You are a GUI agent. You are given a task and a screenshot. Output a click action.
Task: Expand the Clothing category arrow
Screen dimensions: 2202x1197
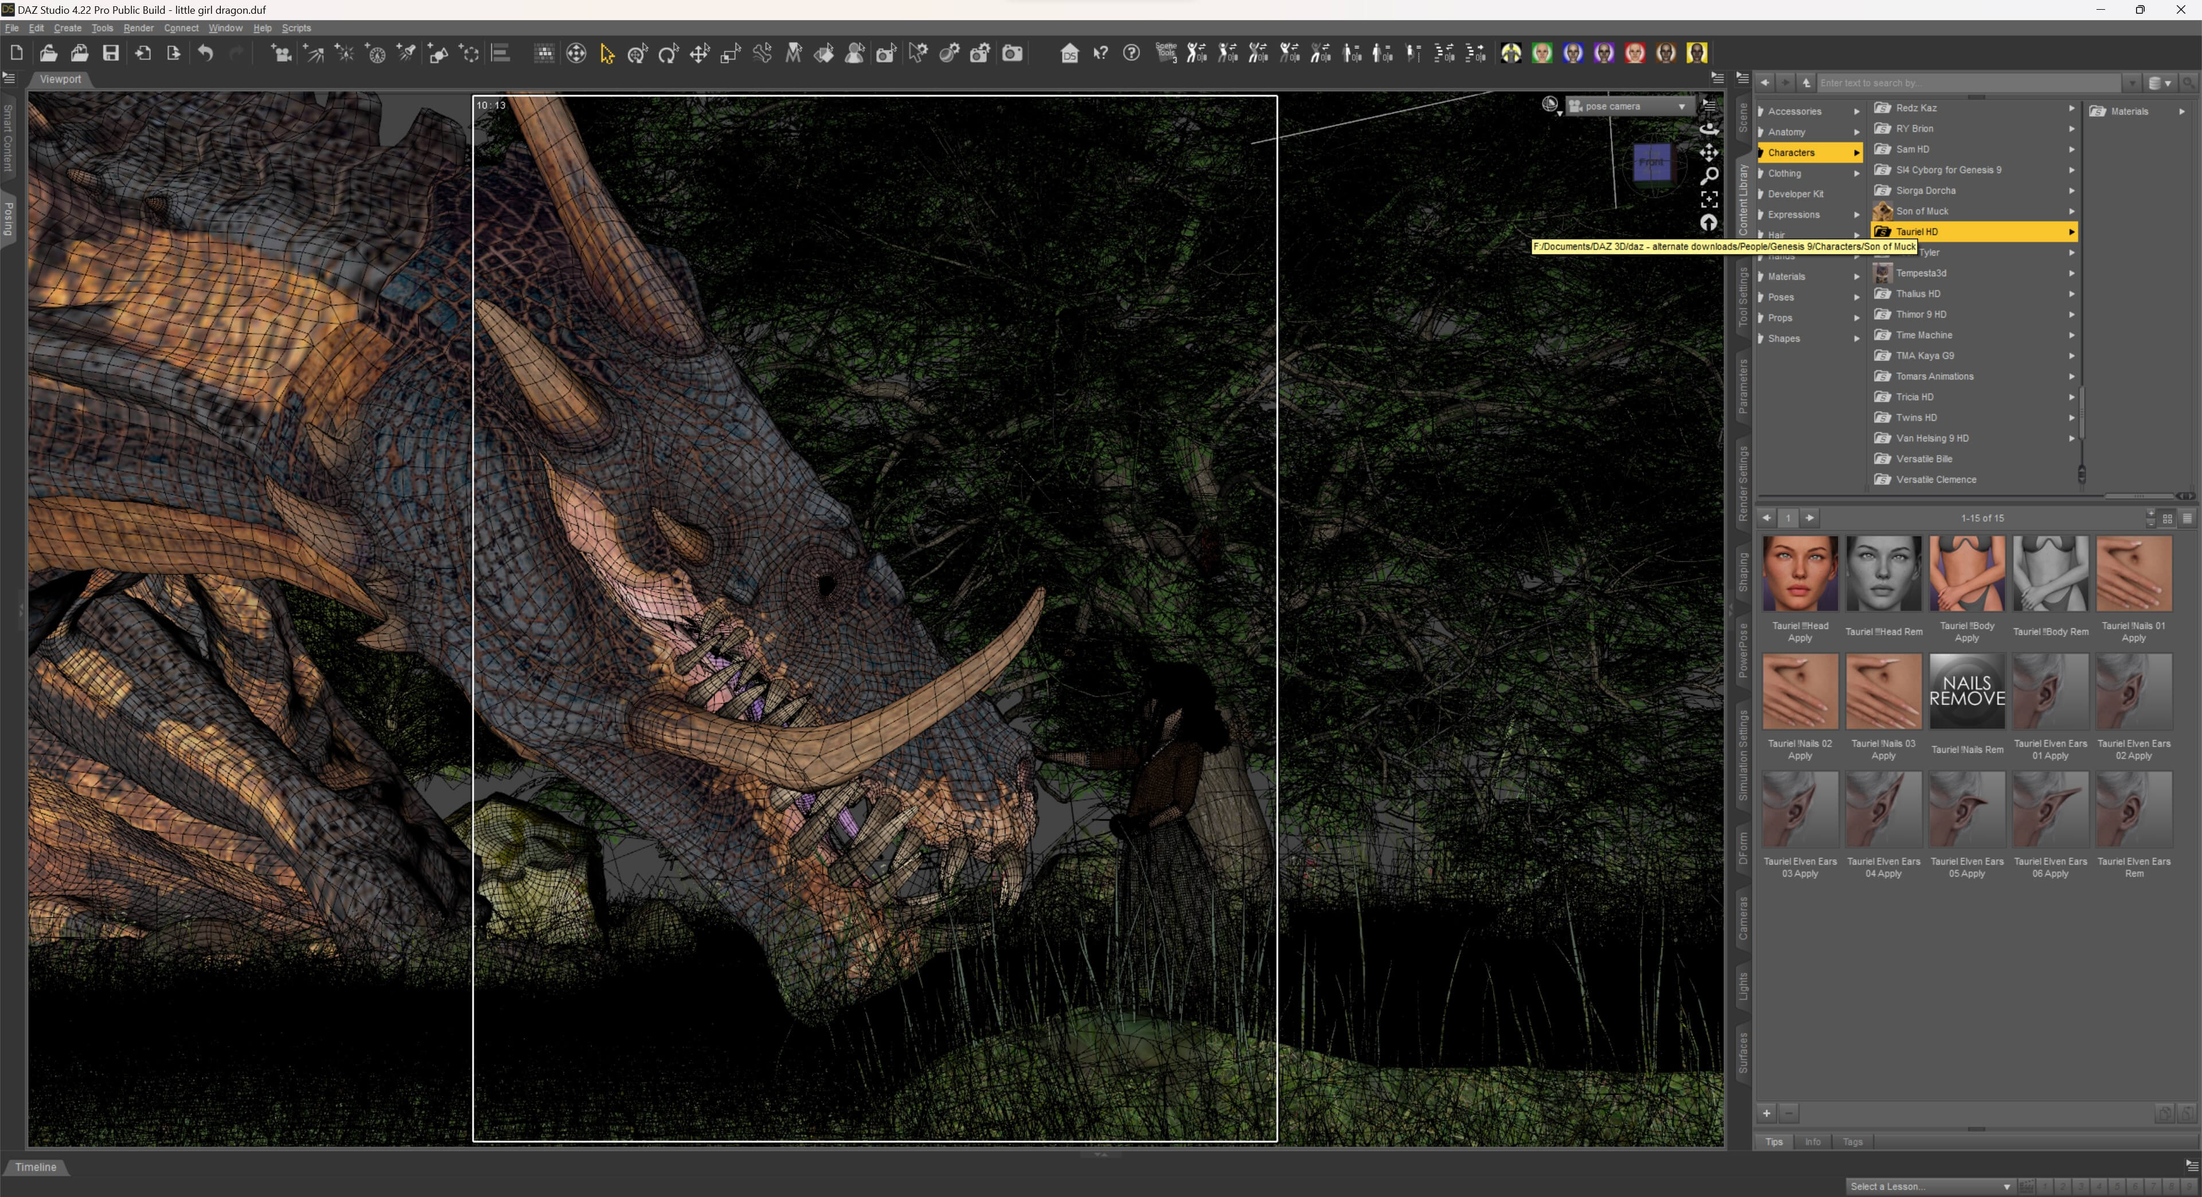[1857, 174]
